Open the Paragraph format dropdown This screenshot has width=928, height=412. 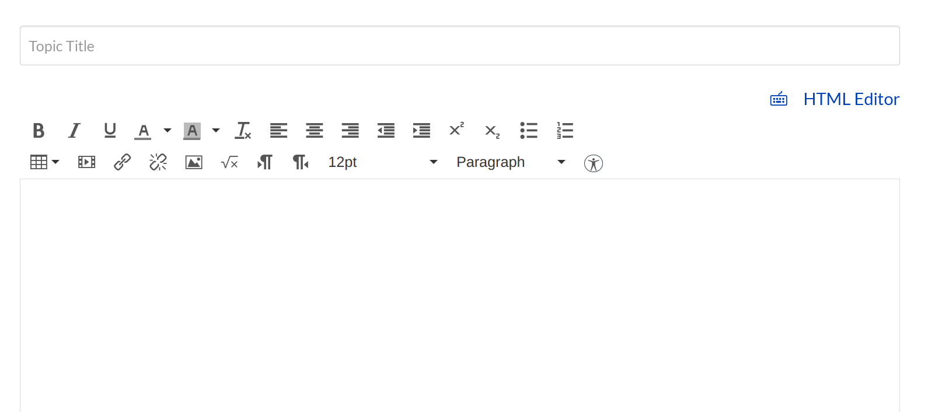(x=511, y=162)
